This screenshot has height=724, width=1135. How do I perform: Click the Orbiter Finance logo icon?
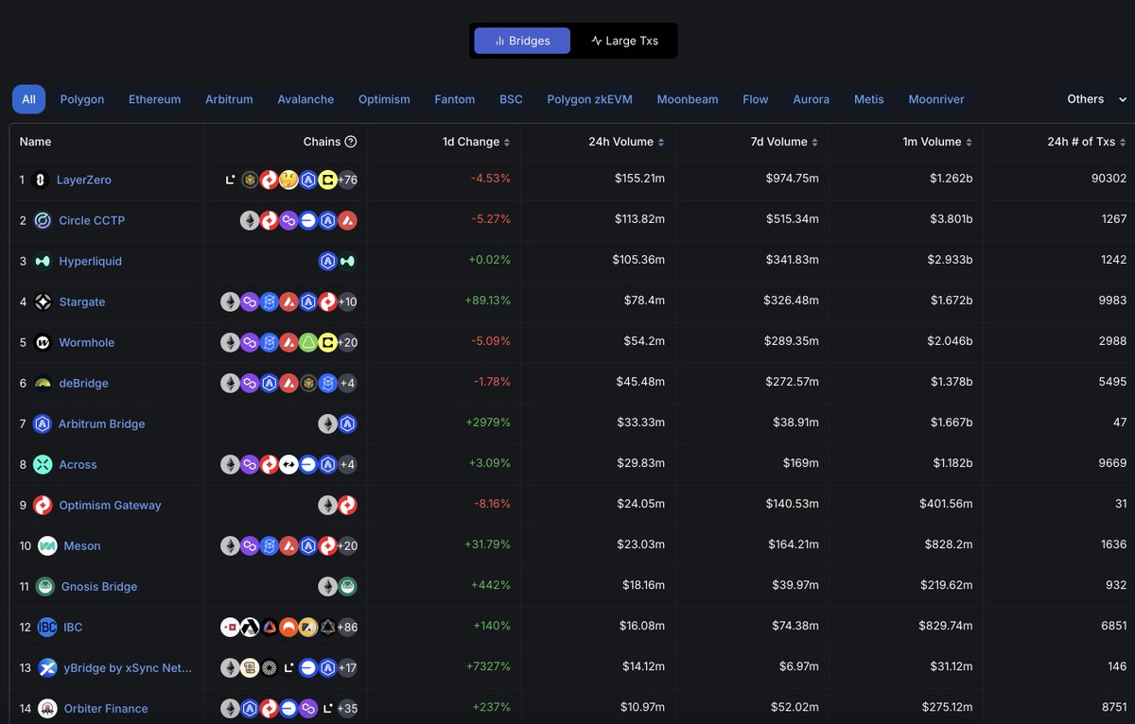(x=47, y=708)
